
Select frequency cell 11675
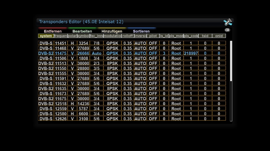61,99
